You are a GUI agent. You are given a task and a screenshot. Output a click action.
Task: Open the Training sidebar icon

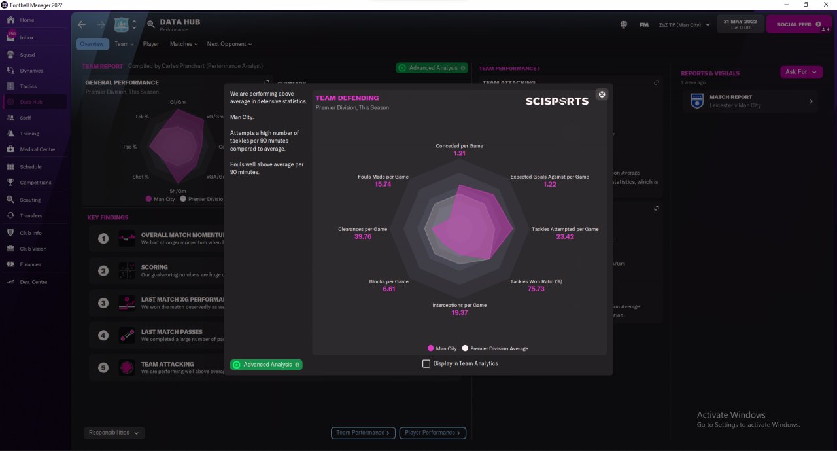(x=10, y=134)
